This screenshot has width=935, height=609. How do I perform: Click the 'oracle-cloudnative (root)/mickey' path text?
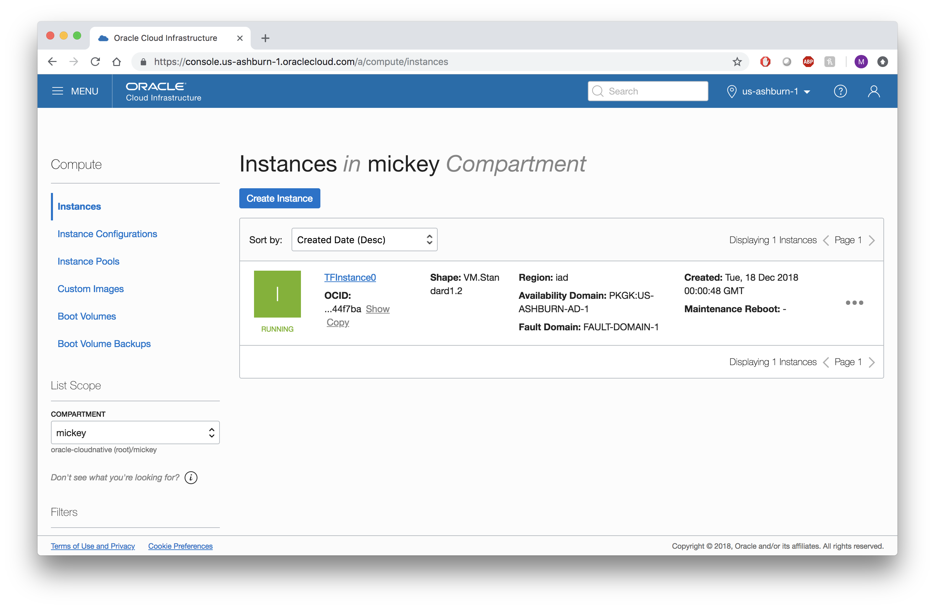(x=104, y=450)
